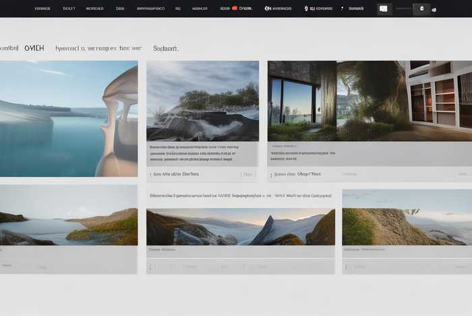Click the marker icon on the rocky waterfall card footer
This screenshot has width=472, height=316.
(151, 174)
